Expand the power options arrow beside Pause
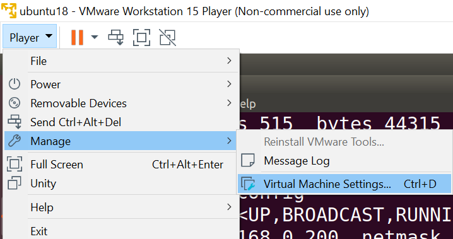The width and height of the screenshot is (453, 239). tap(95, 37)
